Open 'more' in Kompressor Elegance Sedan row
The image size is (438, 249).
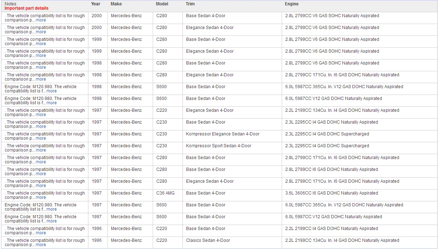tap(41, 138)
